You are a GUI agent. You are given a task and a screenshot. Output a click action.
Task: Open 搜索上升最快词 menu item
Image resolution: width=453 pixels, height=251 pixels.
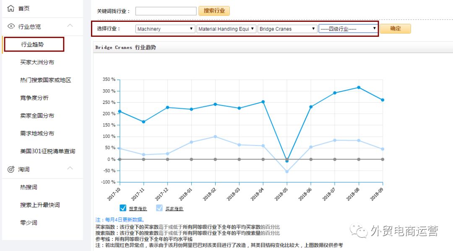coord(40,205)
